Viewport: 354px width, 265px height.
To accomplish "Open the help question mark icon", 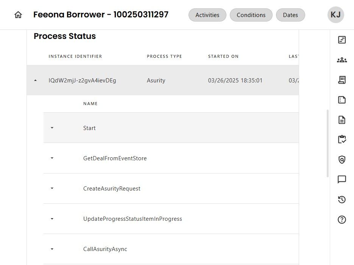I will pos(342,220).
